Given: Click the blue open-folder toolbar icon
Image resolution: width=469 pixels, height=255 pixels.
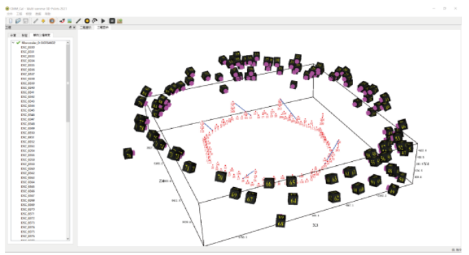Looking at the screenshot, I should click(18, 21).
